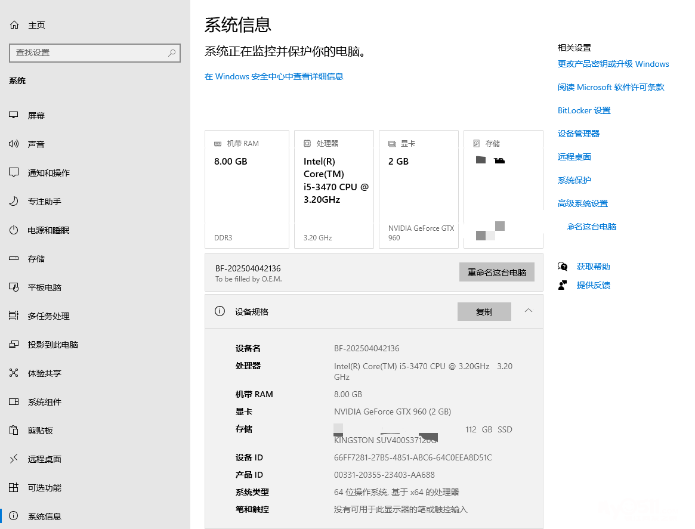
Task: Click the search magnifier icon
Action: 172,52
